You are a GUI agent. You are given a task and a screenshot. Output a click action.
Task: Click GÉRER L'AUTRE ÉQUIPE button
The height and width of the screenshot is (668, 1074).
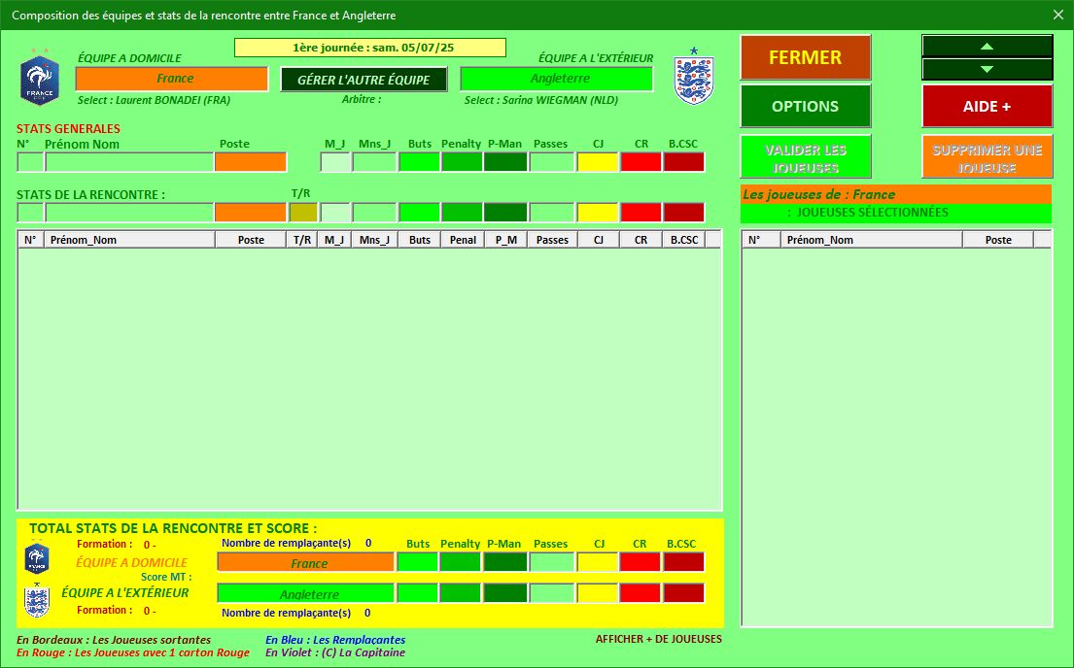tap(364, 80)
